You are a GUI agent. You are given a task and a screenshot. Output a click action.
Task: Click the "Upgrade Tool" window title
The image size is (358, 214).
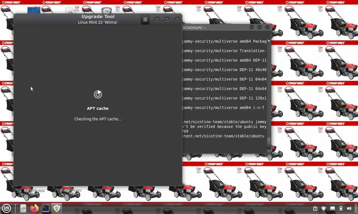[98, 17]
